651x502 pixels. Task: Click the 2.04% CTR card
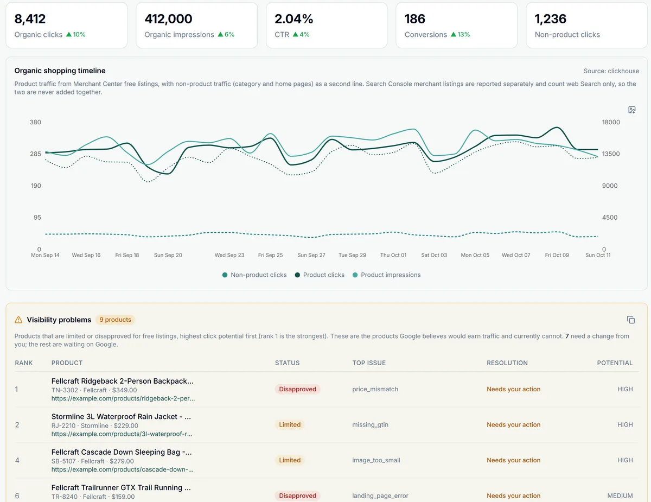click(x=327, y=26)
